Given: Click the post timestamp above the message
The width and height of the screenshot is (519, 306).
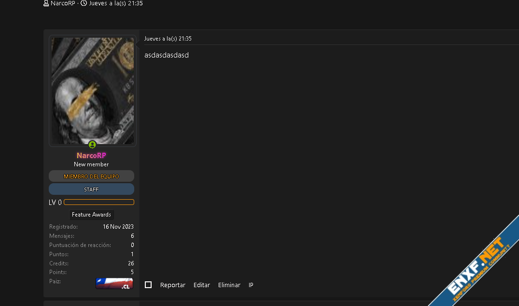Looking at the screenshot, I should click(x=168, y=39).
